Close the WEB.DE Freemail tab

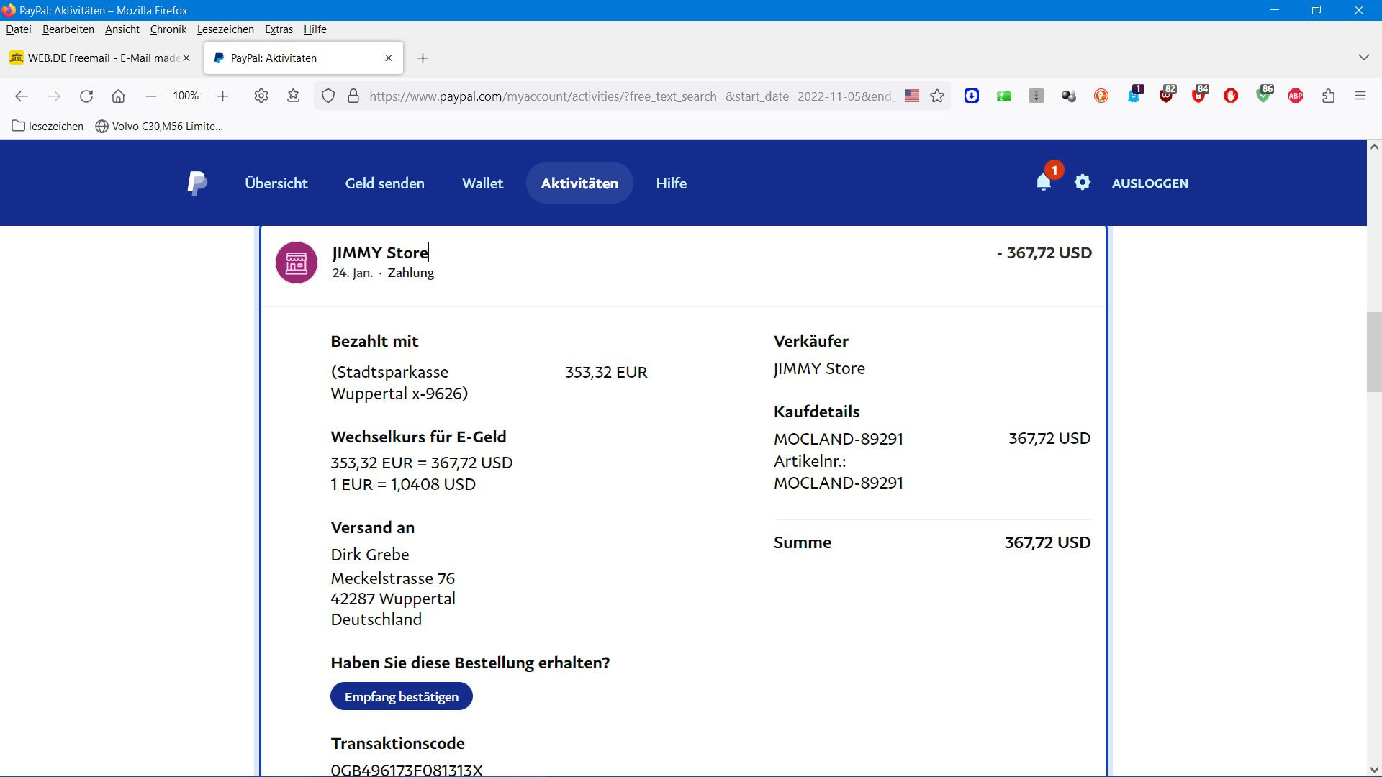click(x=186, y=58)
